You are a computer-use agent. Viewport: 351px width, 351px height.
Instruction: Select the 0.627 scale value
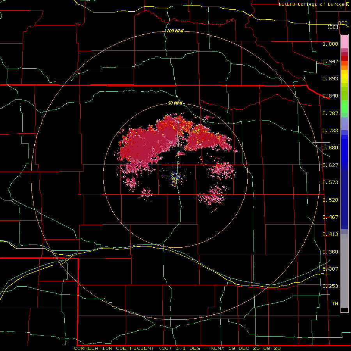click(330, 165)
